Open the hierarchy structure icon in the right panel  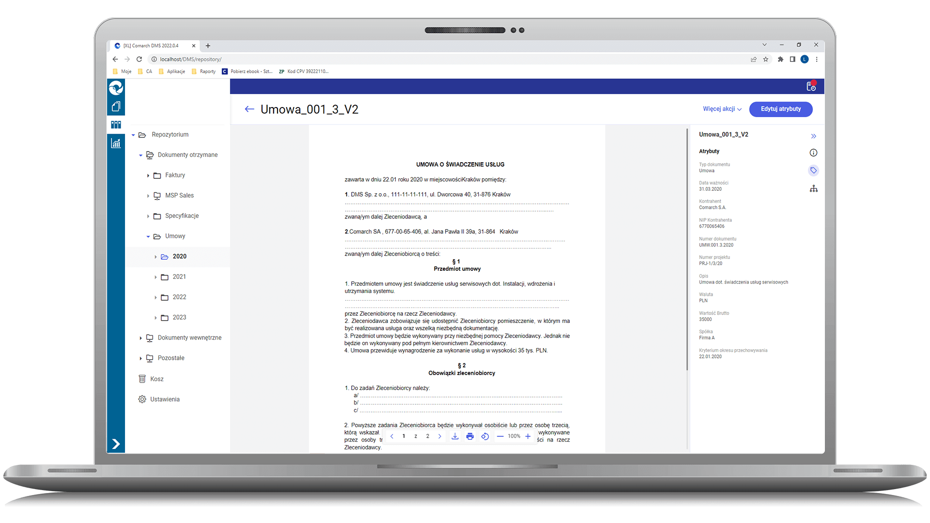pos(814,188)
